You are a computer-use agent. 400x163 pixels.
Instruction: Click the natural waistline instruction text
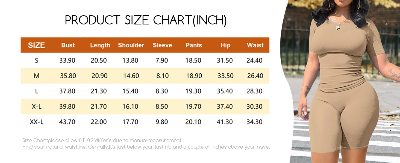point(146,147)
